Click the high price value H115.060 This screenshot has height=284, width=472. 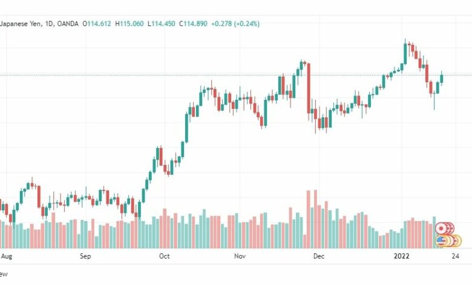tap(129, 24)
